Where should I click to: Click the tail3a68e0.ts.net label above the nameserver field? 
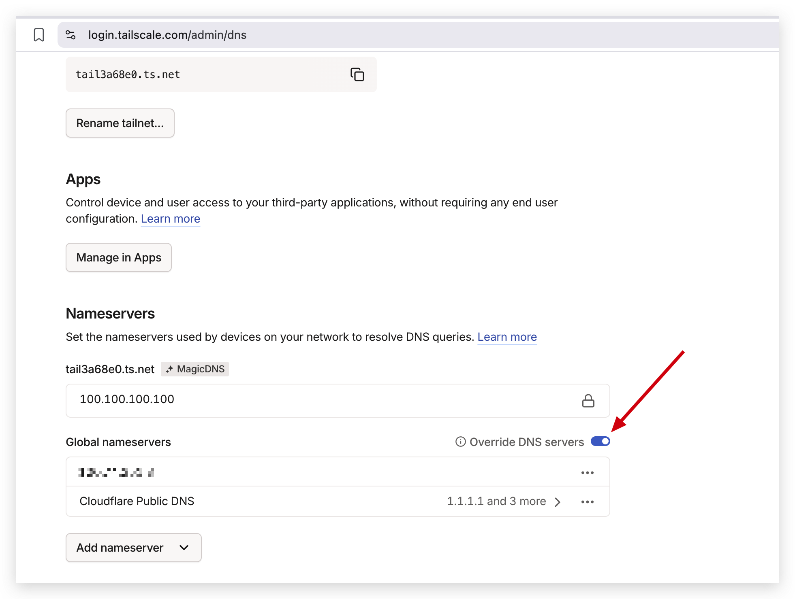110,369
